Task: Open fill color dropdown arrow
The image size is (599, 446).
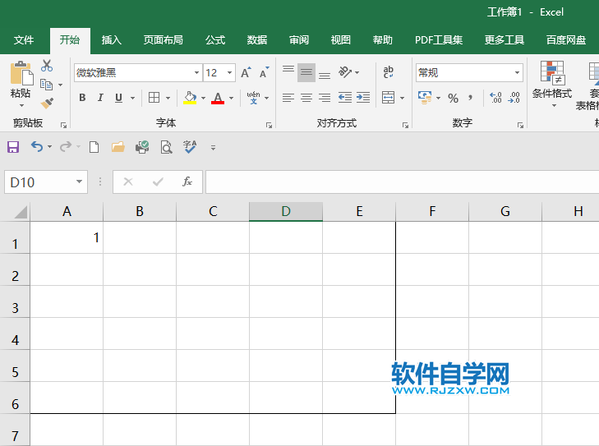Action: coord(203,98)
